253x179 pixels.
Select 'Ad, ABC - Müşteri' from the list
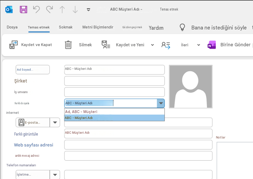pos(114,111)
